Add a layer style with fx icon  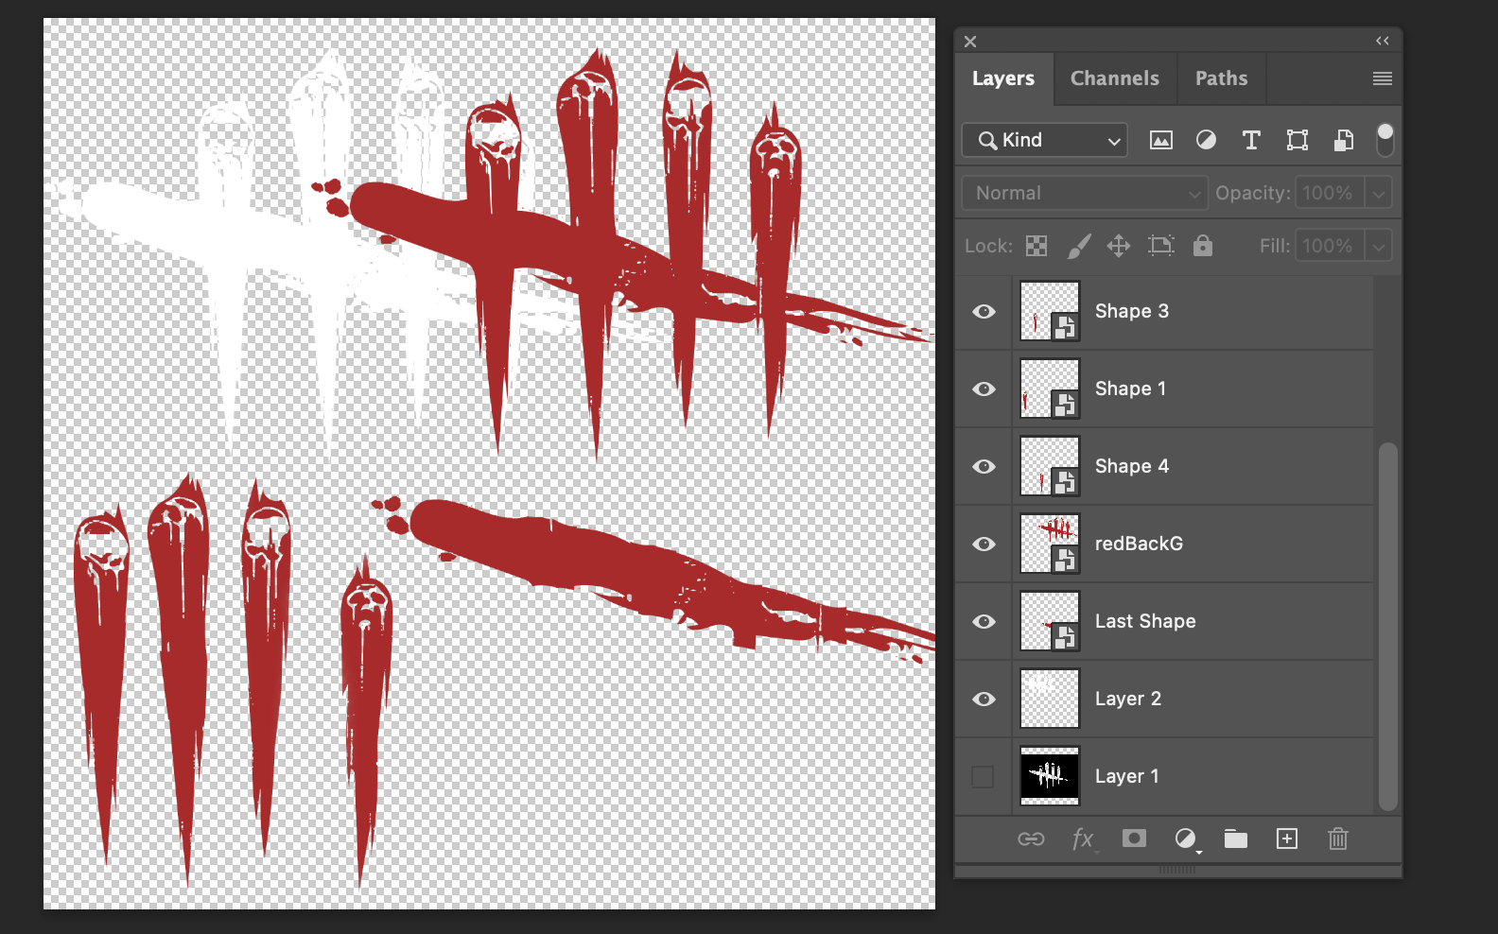click(1083, 839)
